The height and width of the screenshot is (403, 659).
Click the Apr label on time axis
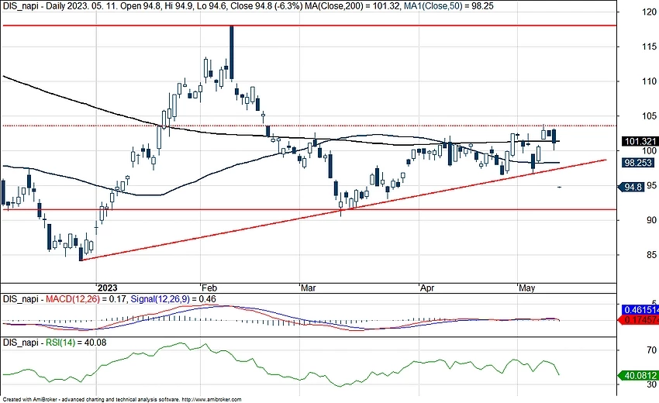point(427,288)
